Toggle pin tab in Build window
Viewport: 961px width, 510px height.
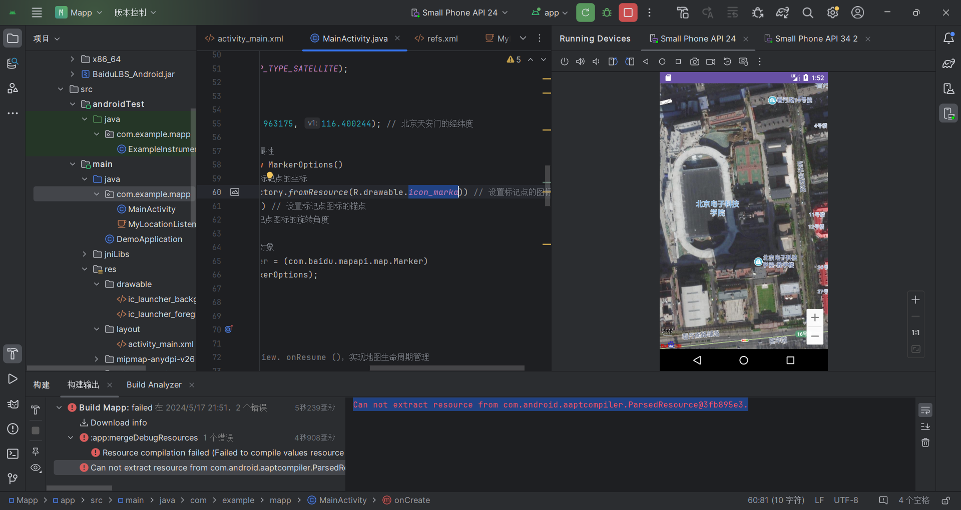[36, 451]
